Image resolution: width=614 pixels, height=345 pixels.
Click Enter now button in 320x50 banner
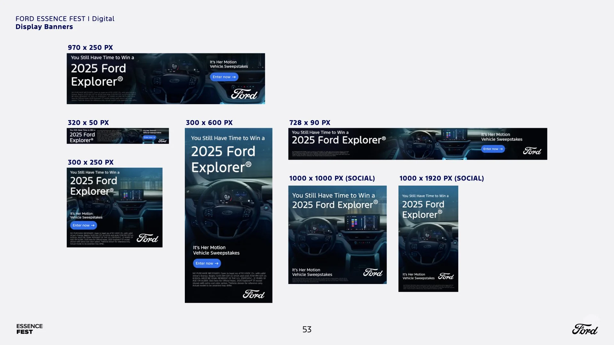tap(149, 137)
